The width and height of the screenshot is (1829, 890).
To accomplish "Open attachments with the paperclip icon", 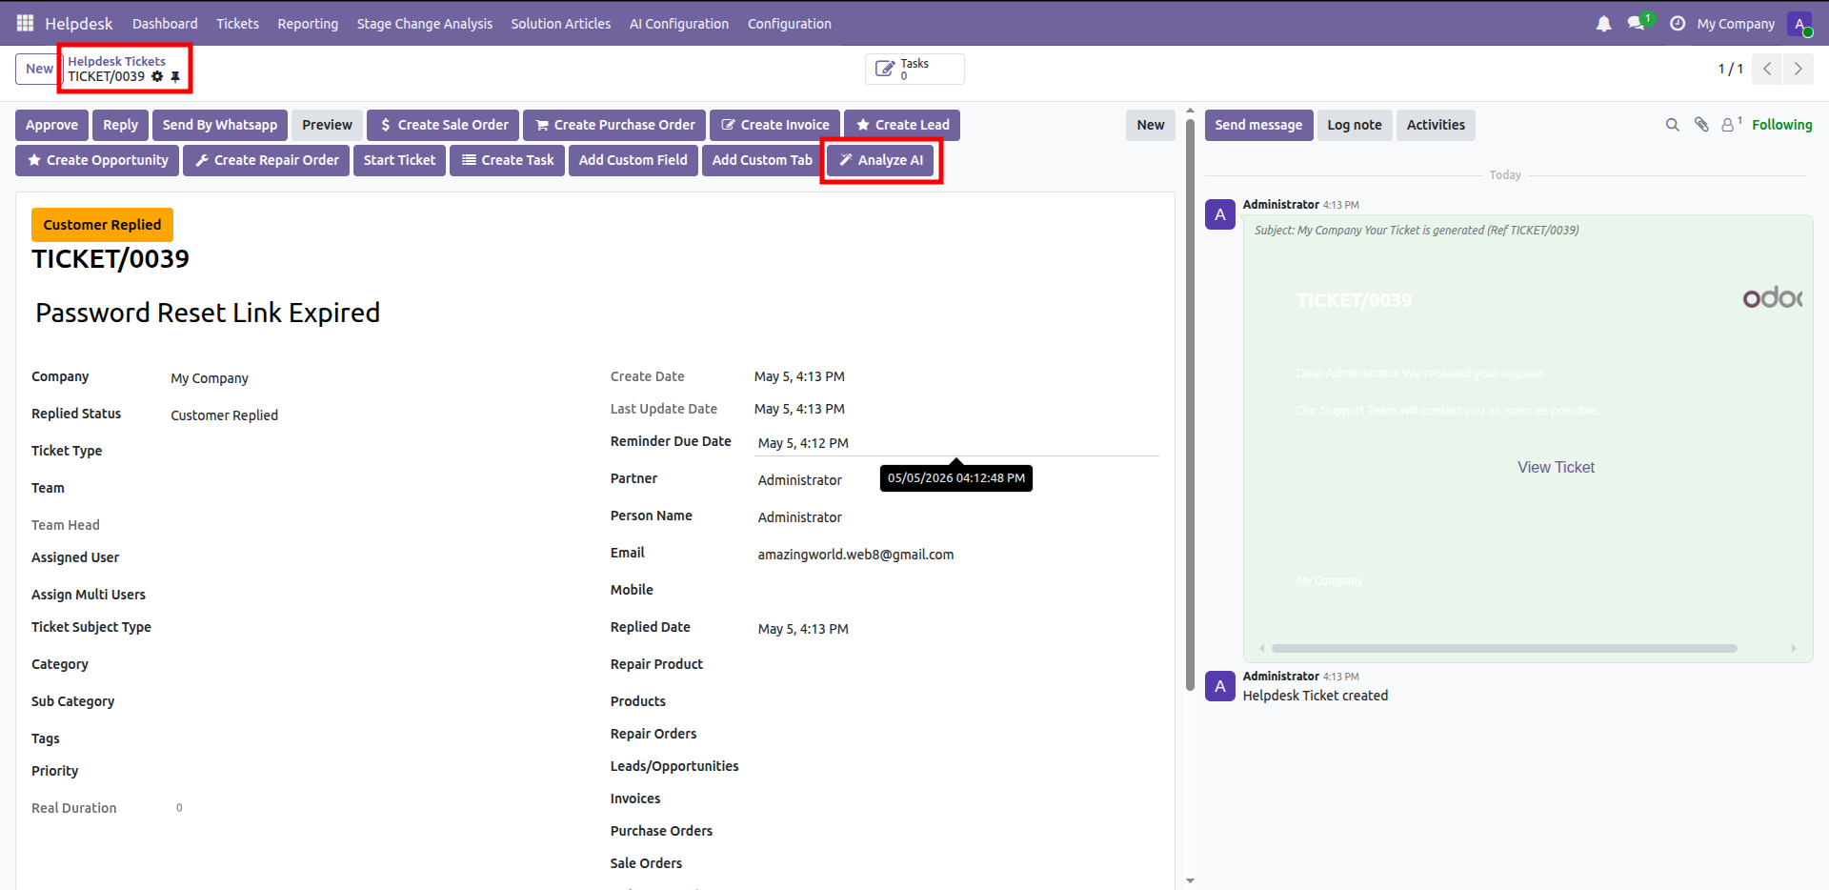I will (1701, 125).
